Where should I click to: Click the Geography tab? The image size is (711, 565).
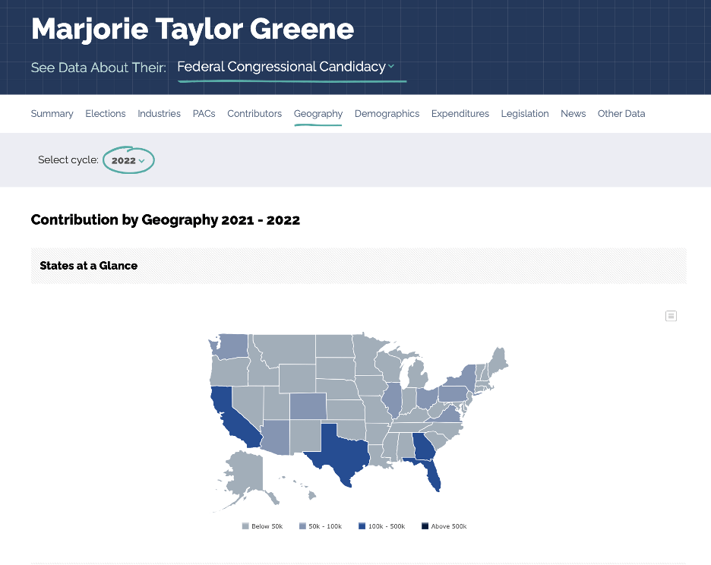click(318, 114)
